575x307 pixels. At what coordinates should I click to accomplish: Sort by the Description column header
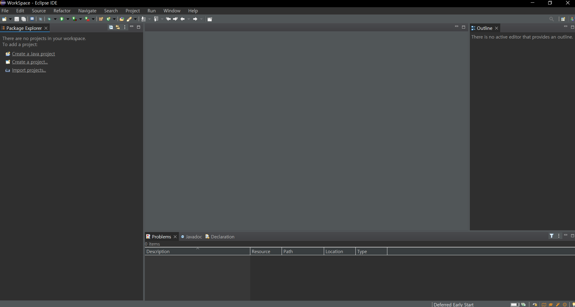[x=197, y=251]
